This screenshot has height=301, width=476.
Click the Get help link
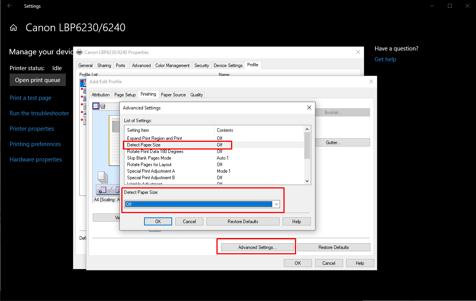[x=385, y=59]
